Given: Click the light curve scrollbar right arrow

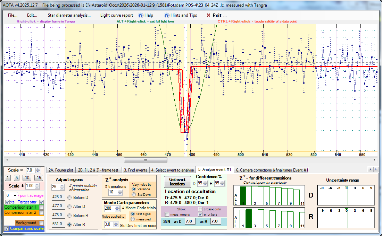Looking at the screenshot, I should click(374, 160).
